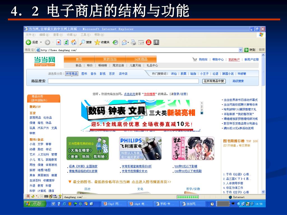The height and width of the screenshot is (215, 287).
Task: Click the Search magnifier icon
Action: point(82,43)
